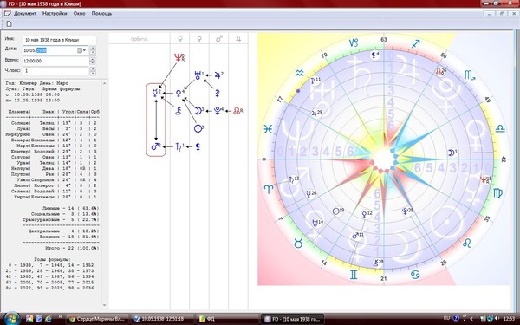Click the Имя text field

(60, 40)
